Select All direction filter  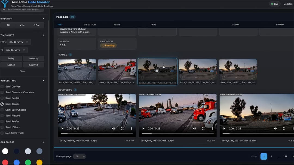[8, 25]
